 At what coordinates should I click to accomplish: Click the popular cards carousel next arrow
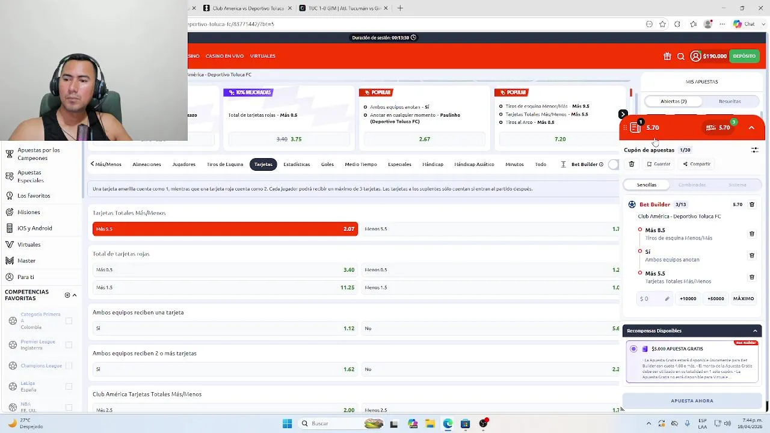pyautogui.click(x=623, y=114)
